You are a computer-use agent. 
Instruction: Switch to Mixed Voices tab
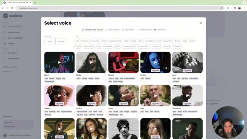[x=144, y=30]
